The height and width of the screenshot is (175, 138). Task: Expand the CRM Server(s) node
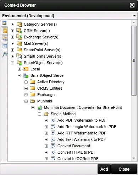(12, 31)
